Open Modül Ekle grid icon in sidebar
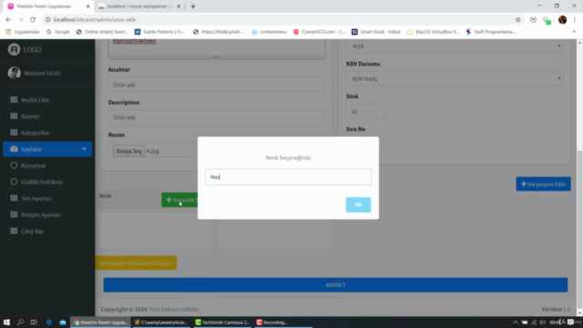 (14, 99)
